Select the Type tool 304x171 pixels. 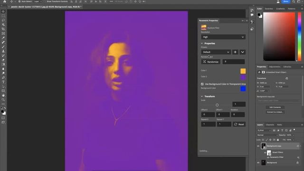[x=3, y=82]
